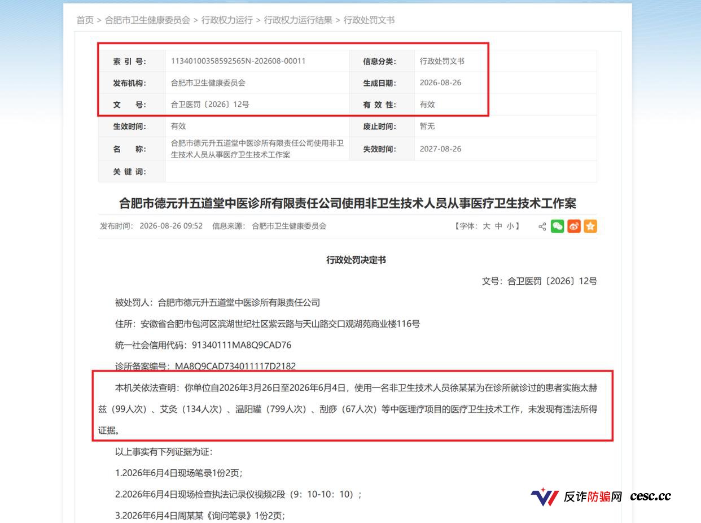Select the 以上事实有下列证据为证 line
Image resolution: width=701 pixels, height=523 pixels.
coord(164,452)
